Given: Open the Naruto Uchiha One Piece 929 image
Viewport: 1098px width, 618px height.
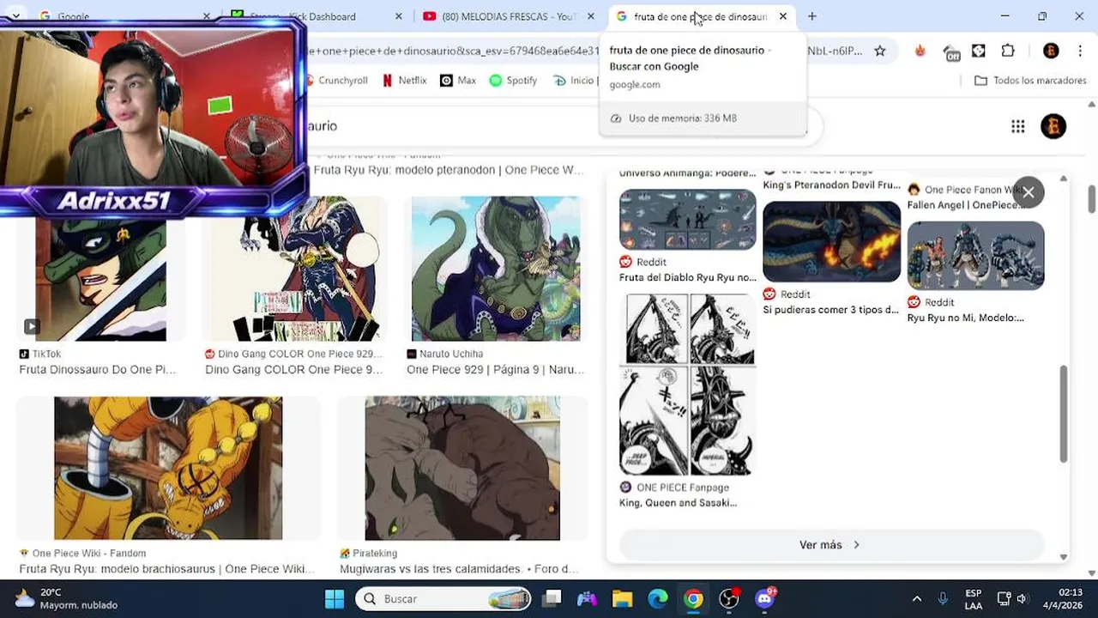Looking at the screenshot, I should pyautogui.click(x=496, y=269).
